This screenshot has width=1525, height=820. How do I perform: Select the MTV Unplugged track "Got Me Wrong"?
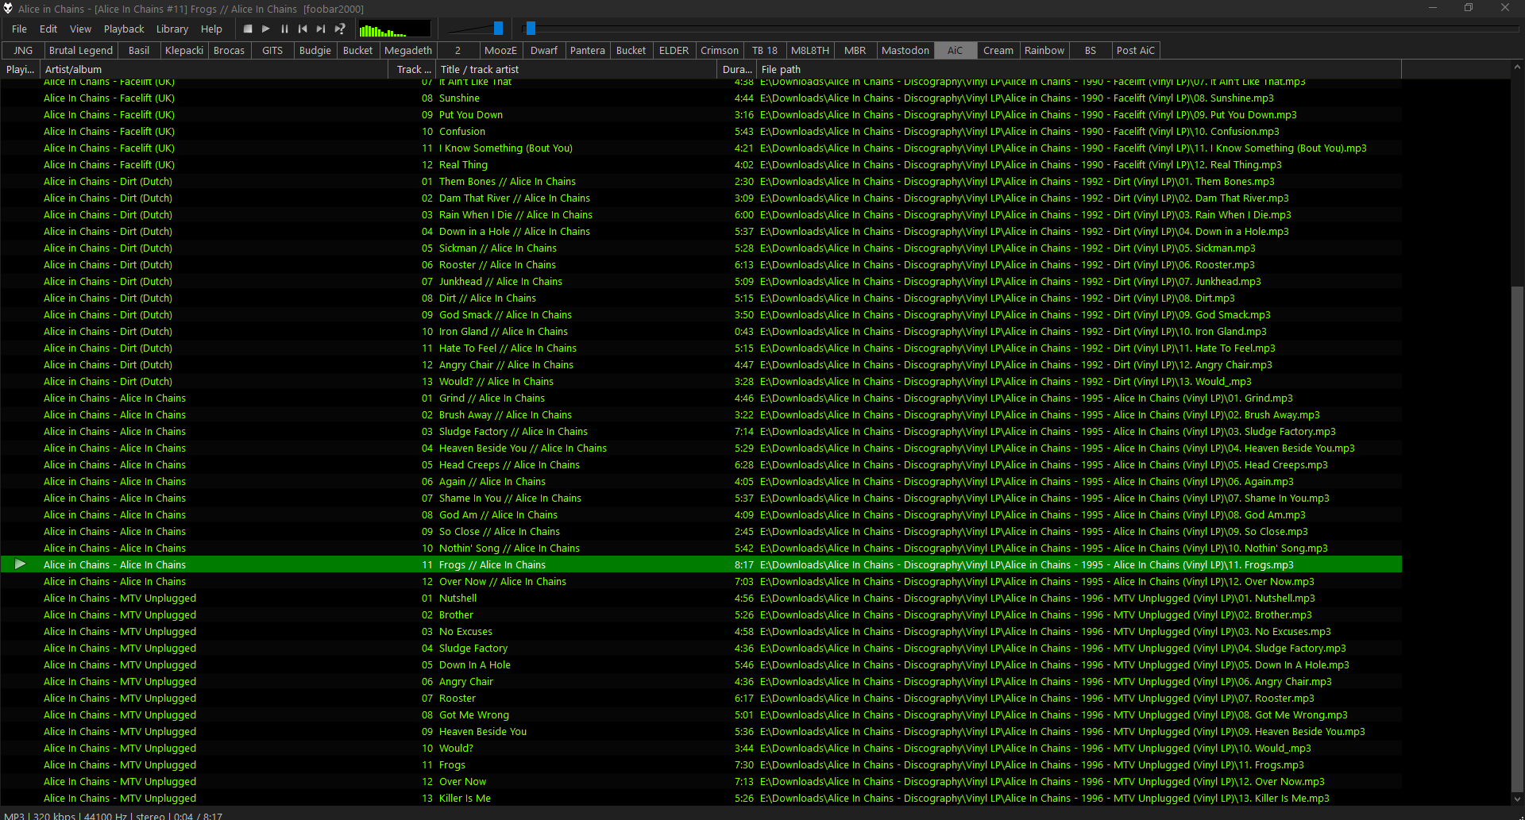[x=701, y=715]
